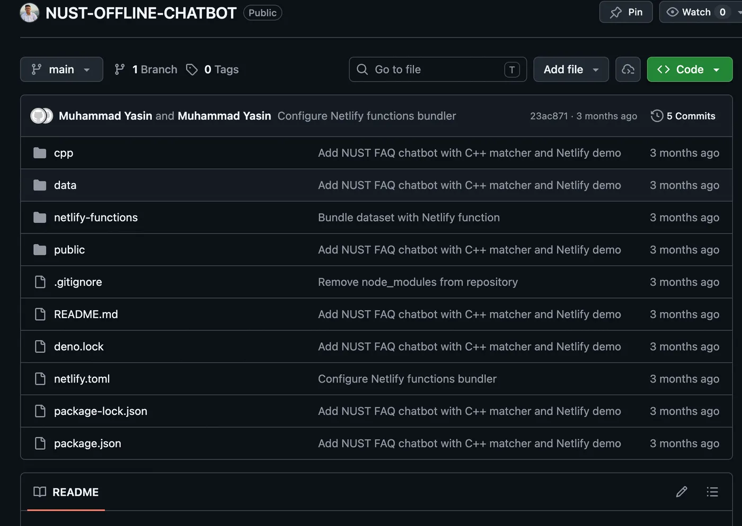Viewport: 742px width, 526px height.
Task: Click the commits history clock icon
Action: tap(657, 116)
